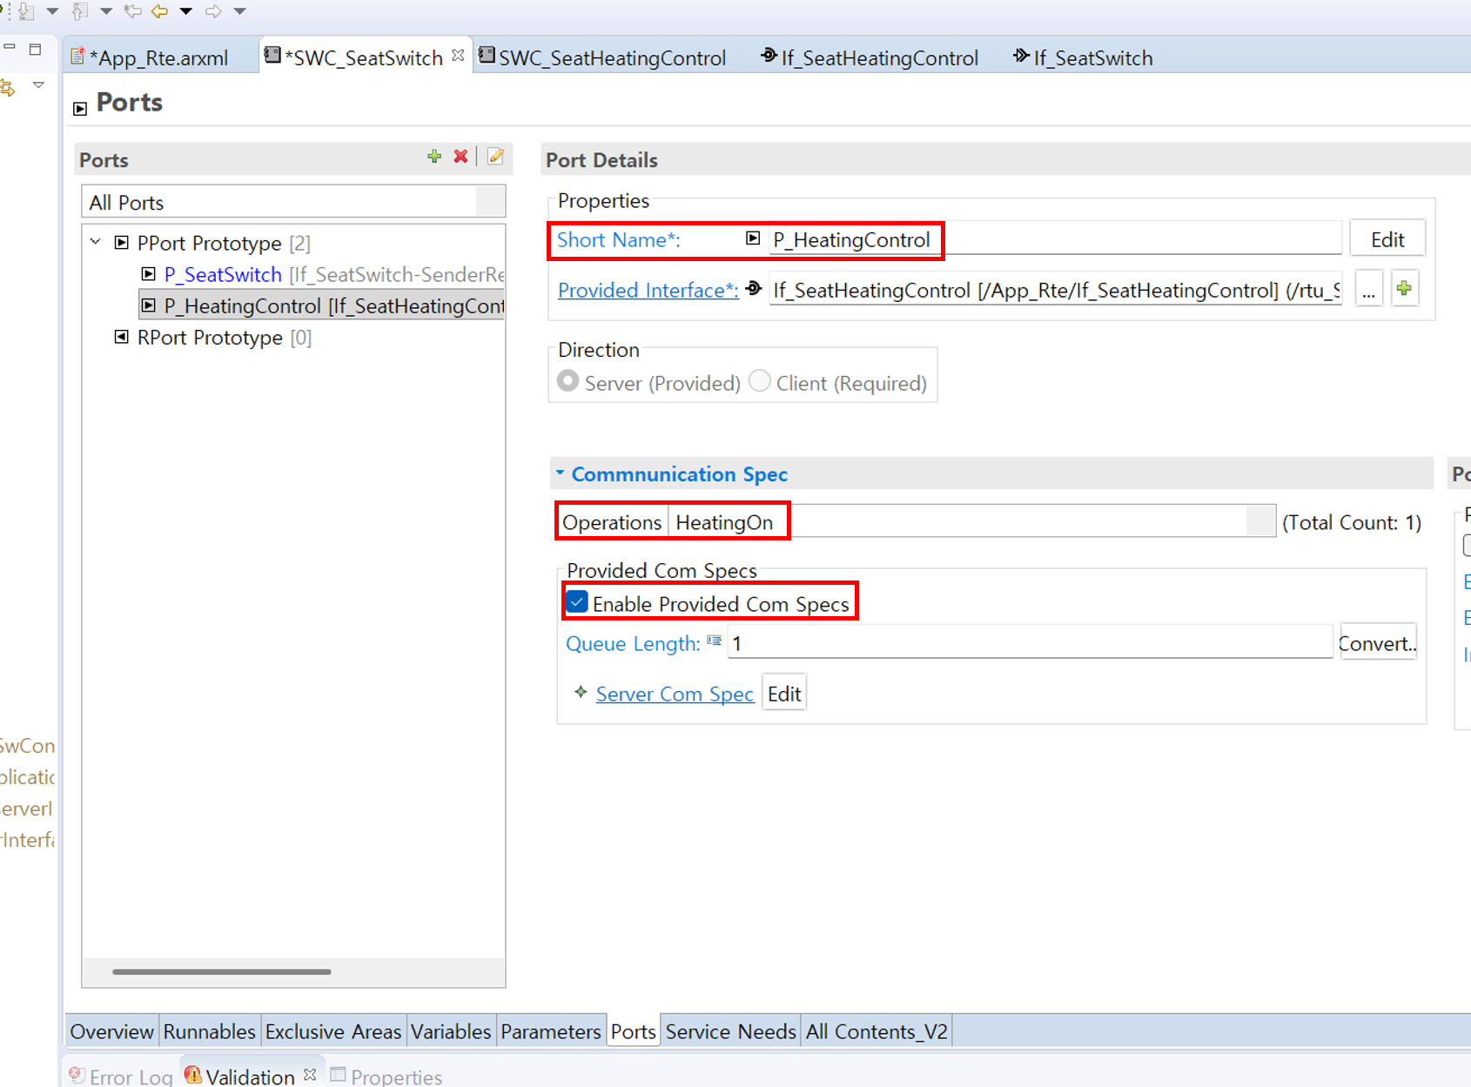
Task: Select the Server (Provided) radio button
Action: click(x=568, y=382)
